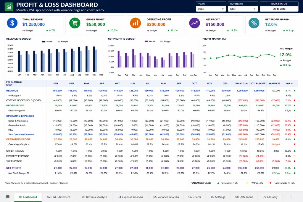Click the variance calculation note text

(x=36, y=183)
